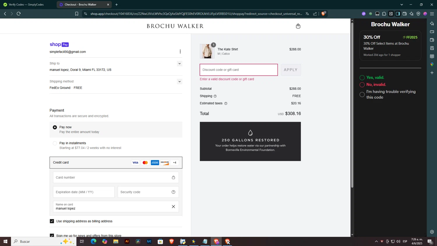The width and height of the screenshot is (437, 246).
Task: Bookmark this page with the bookmark icon
Action: point(77,14)
